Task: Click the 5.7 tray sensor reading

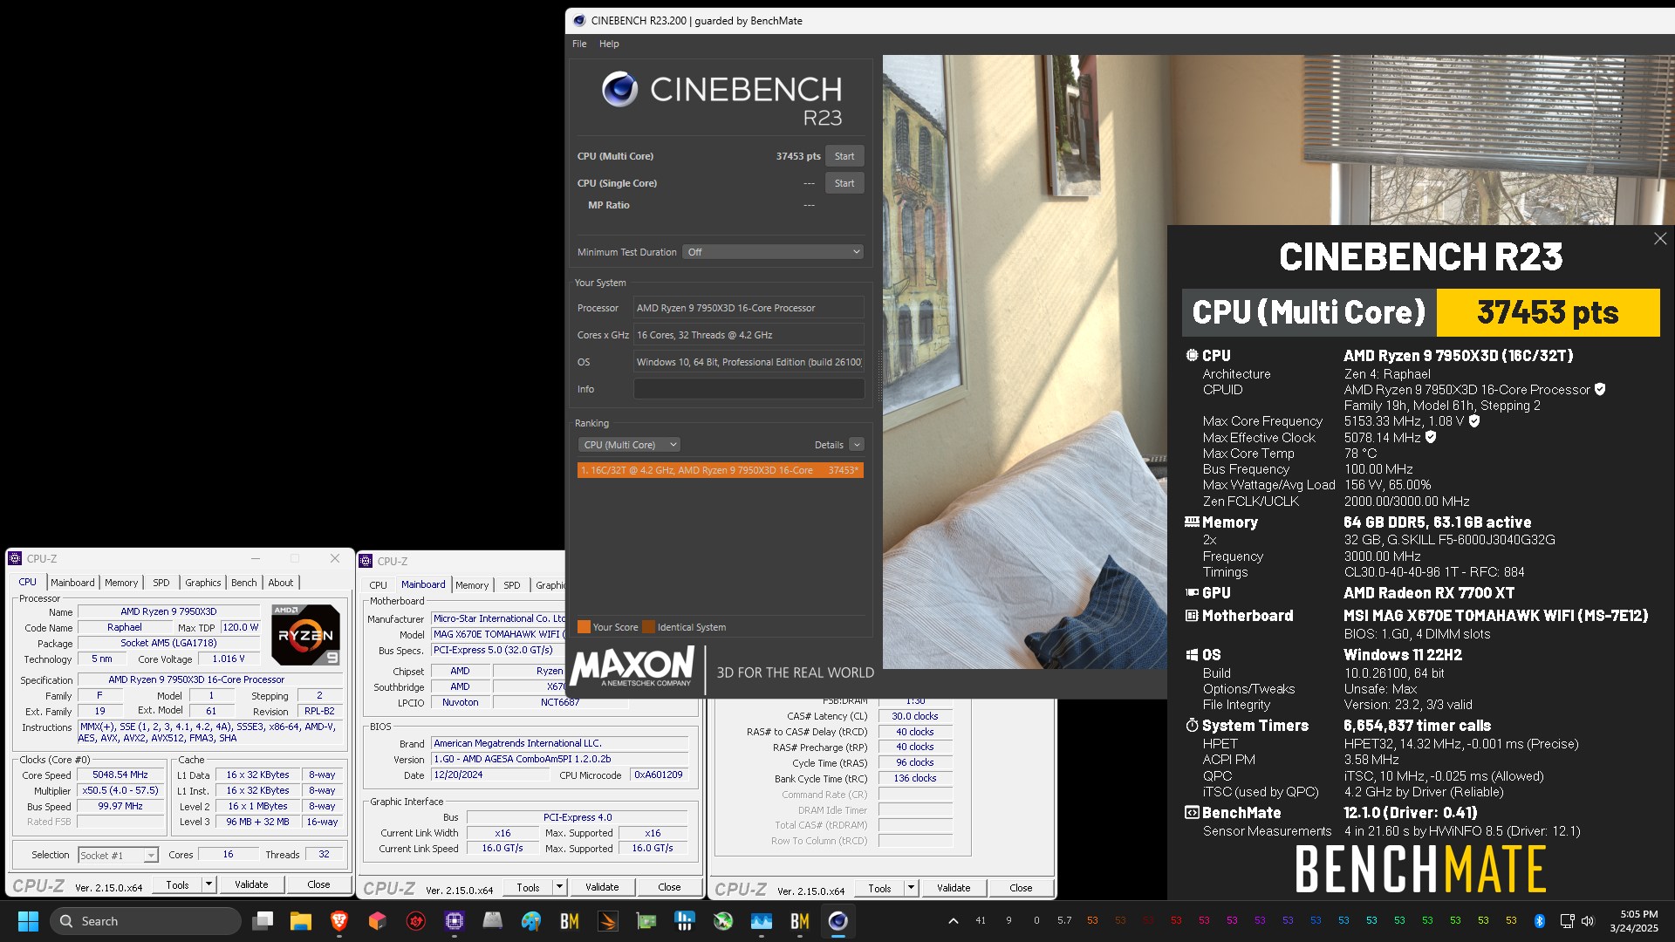Action: (1064, 921)
